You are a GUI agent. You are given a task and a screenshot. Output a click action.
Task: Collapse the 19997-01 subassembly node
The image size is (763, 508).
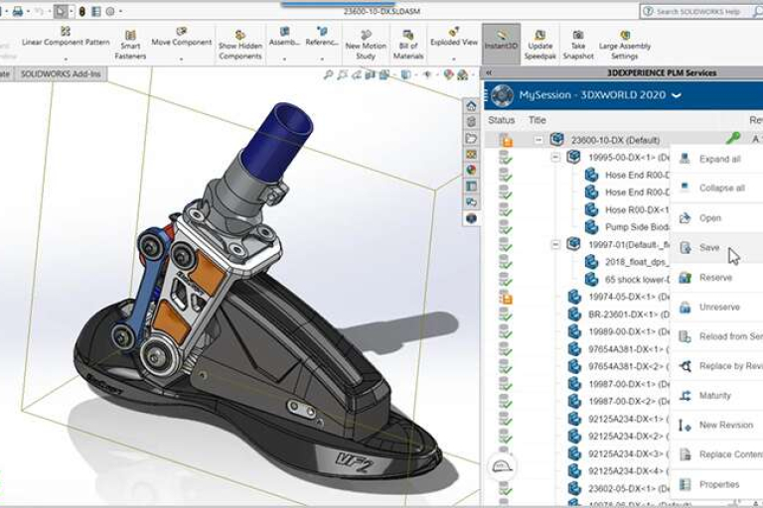pos(555,244)
